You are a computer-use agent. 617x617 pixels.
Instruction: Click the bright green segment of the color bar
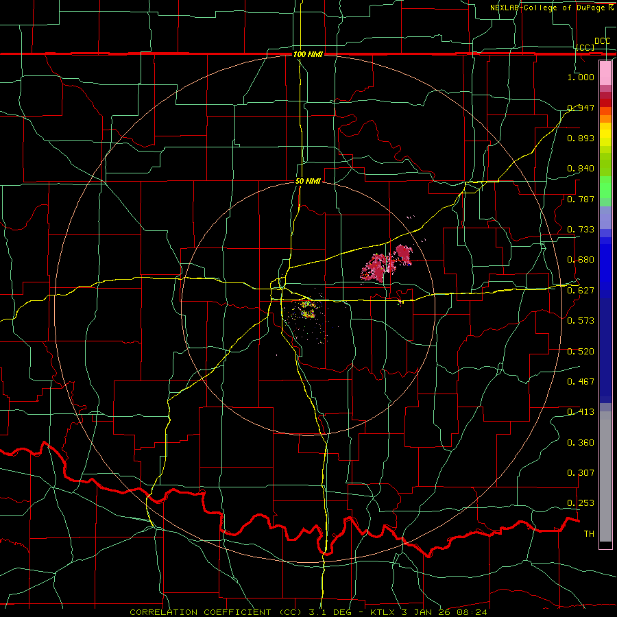tap(605, 187)
